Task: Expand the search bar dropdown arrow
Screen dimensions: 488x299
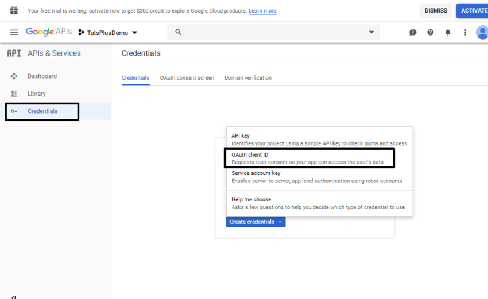Action: tap(371, 33)
